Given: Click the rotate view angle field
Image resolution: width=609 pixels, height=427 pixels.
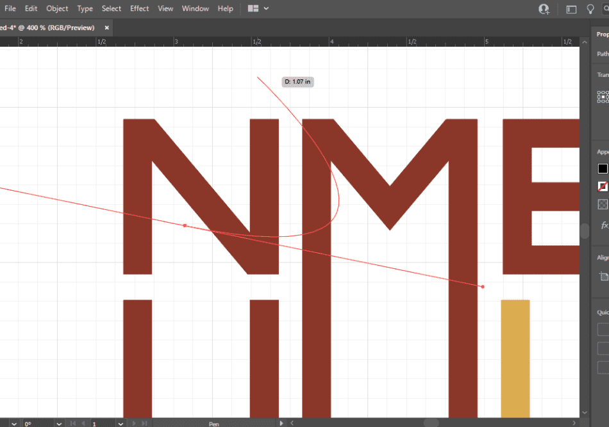Looking at the screenshot, I should pyautogui.click(x=38, y=424).
